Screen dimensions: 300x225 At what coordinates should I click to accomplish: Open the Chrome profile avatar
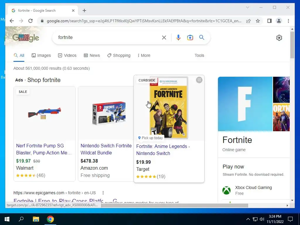pyautogui.click(x=279, y=21)
